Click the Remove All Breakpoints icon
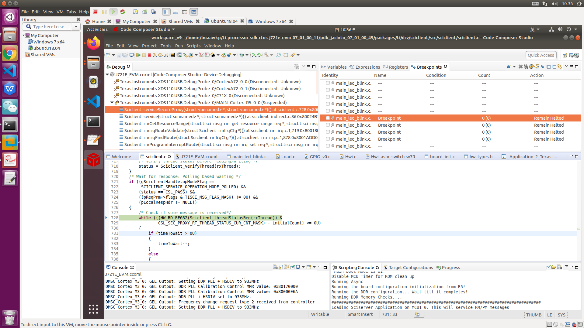The image size is (584, 328). click(x=526, y=67)
